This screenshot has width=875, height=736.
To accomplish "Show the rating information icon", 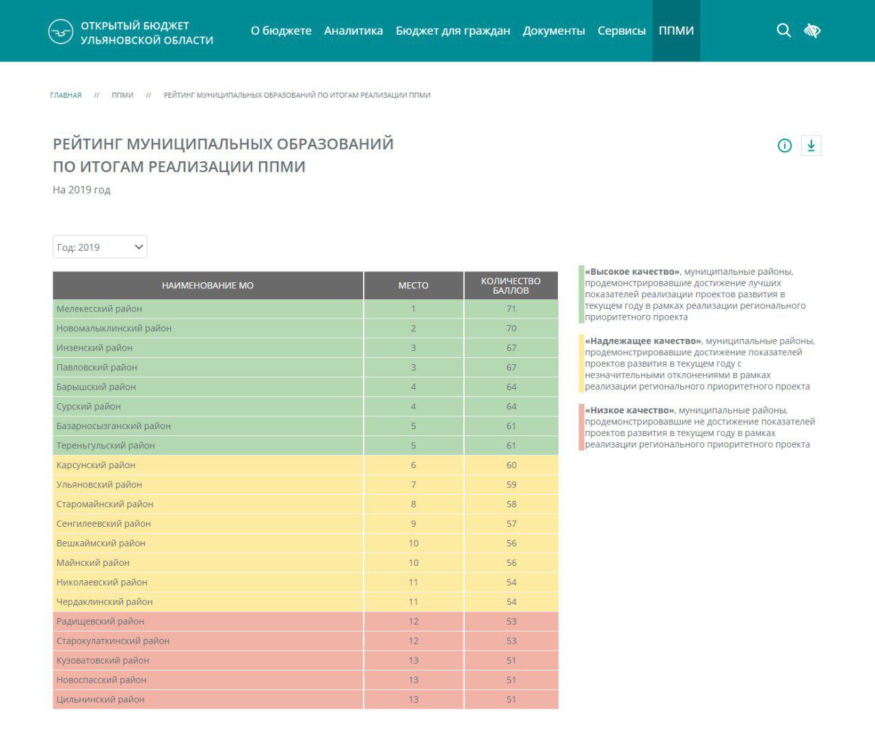I will click(784, 146).
